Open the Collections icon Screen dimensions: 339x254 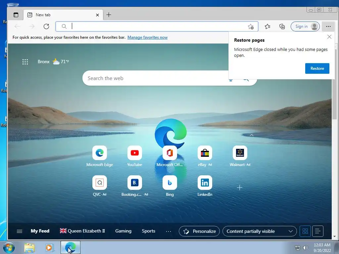point(282,26)
